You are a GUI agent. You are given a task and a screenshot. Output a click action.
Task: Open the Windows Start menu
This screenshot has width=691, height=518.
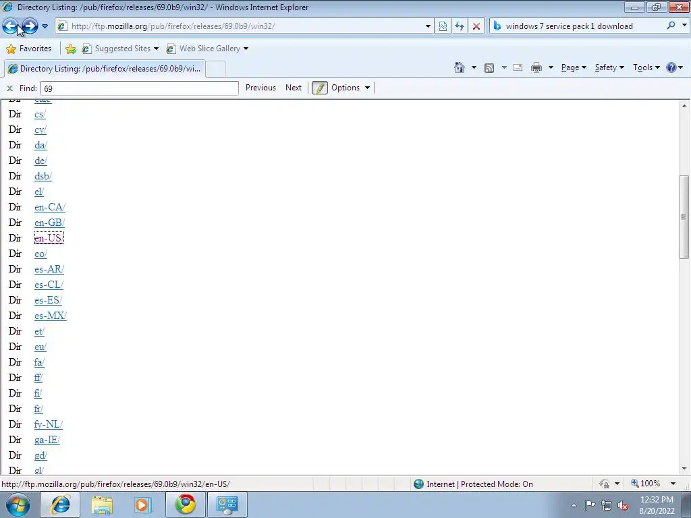coord(18,505)
